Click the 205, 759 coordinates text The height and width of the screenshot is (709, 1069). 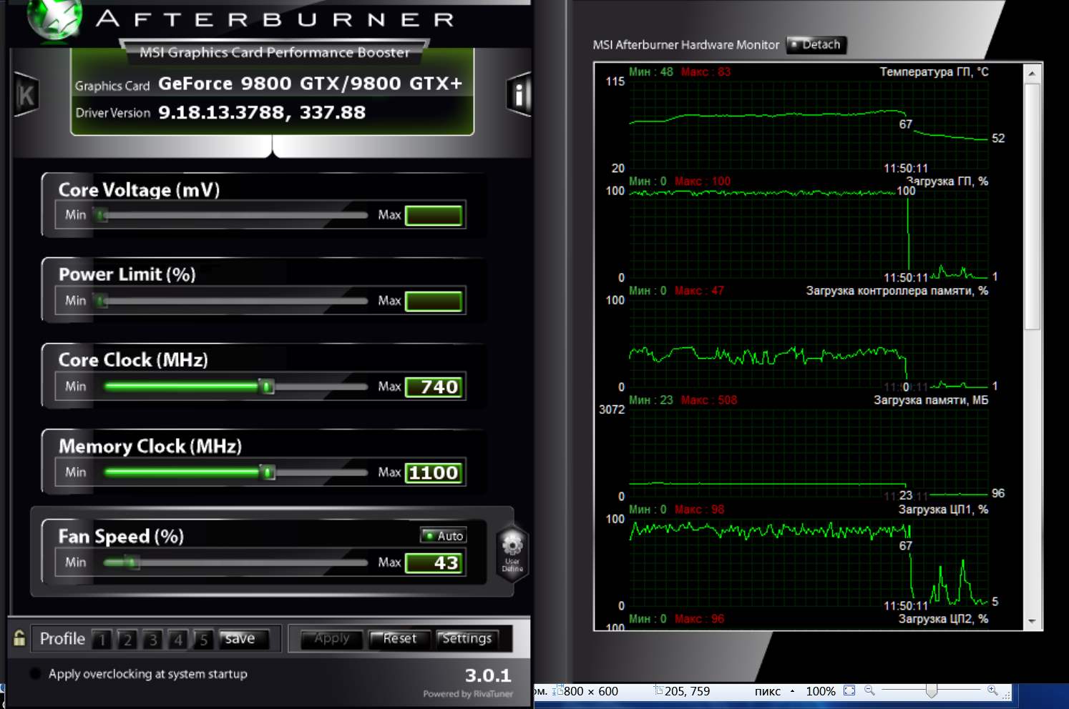(687, 691)
